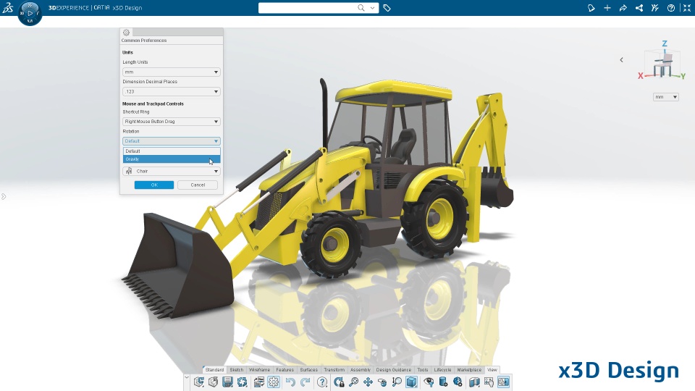
Task: Confirm preferences with OK
Action: pos(153,185)
